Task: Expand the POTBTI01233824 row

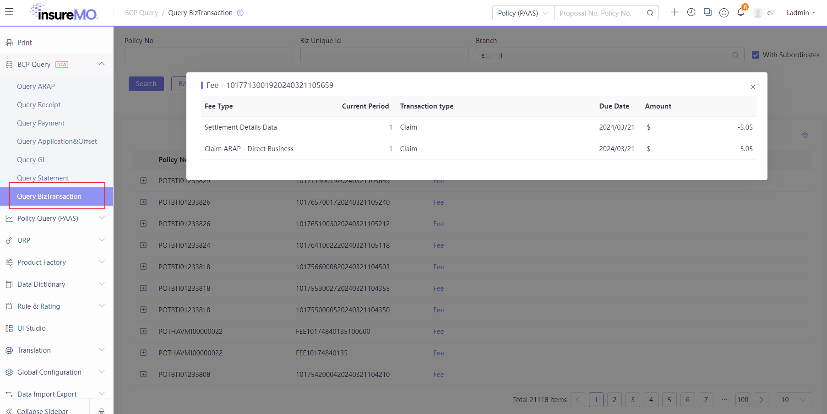Action: [143, 245]
